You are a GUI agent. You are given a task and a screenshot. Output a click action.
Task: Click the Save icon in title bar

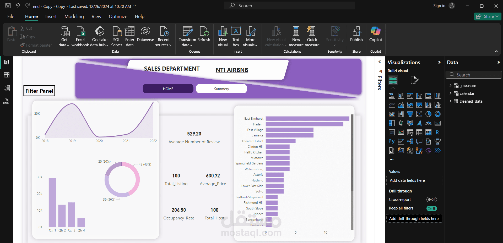(x=8, y=6)
